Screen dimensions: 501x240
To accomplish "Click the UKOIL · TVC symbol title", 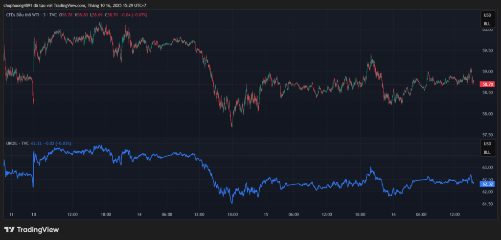I will coord(17,144).
